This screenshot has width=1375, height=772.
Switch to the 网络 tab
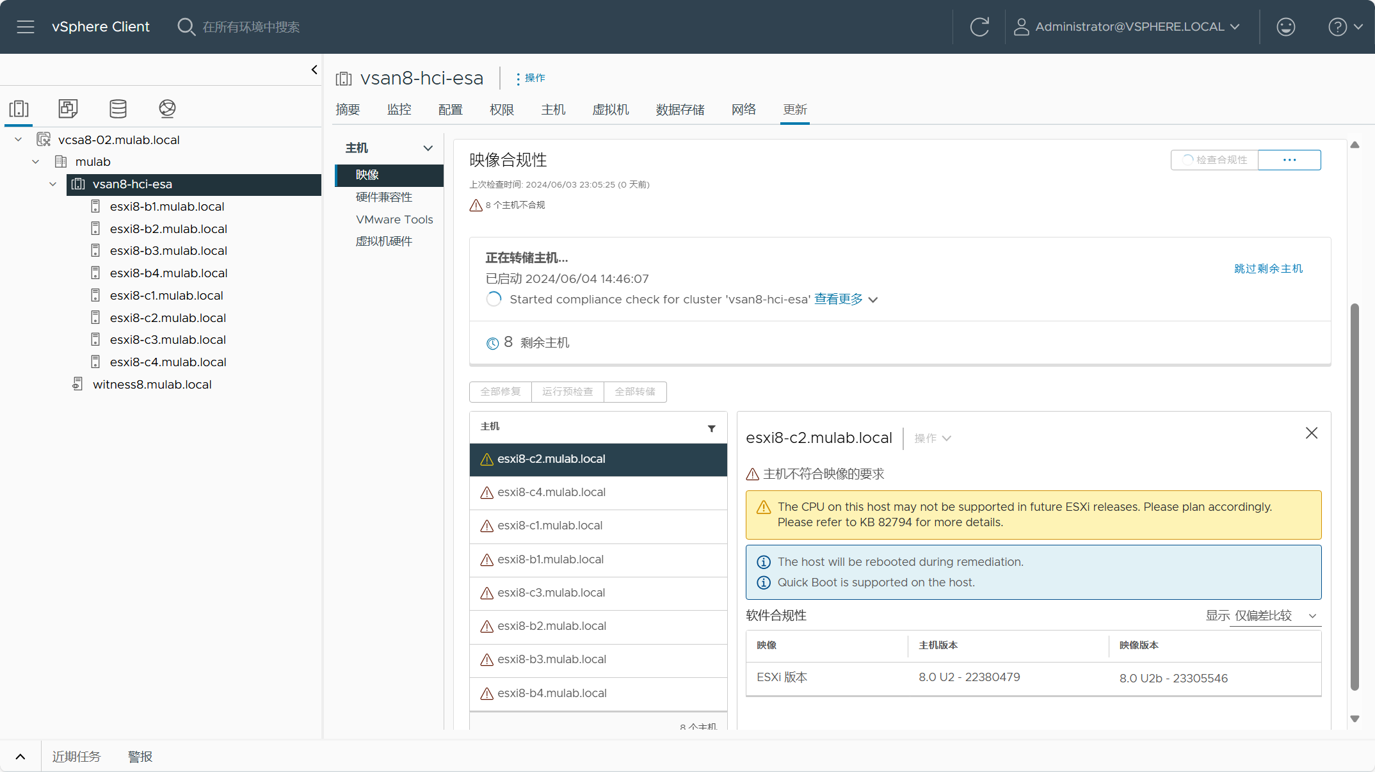pos(744,109)
